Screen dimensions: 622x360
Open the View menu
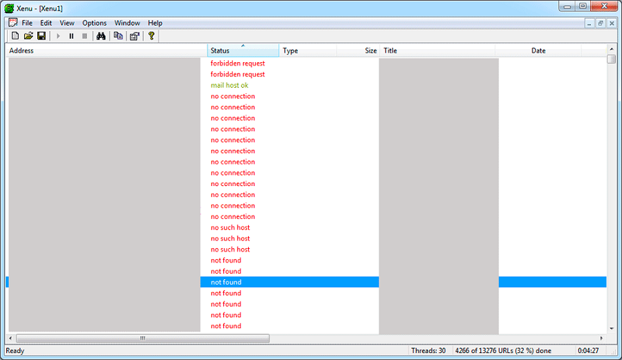67,23
